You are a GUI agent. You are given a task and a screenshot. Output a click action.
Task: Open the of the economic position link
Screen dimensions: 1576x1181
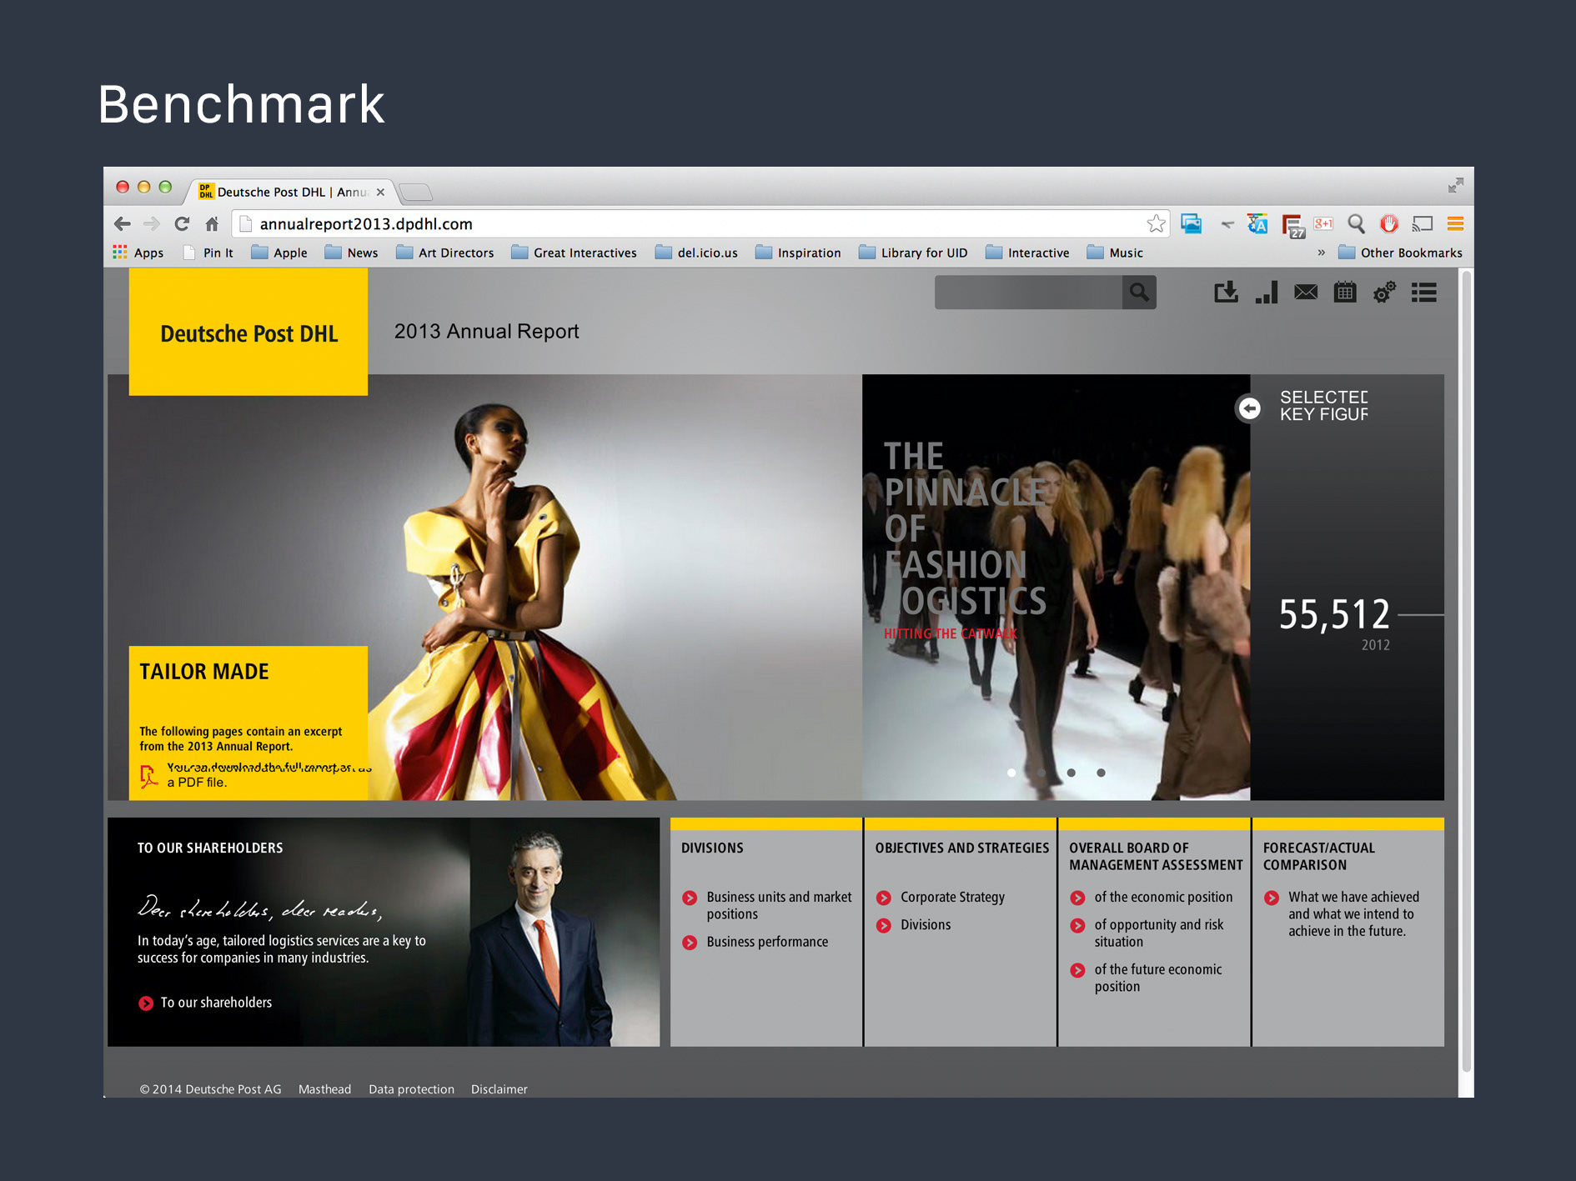[x=1152, y=898]
